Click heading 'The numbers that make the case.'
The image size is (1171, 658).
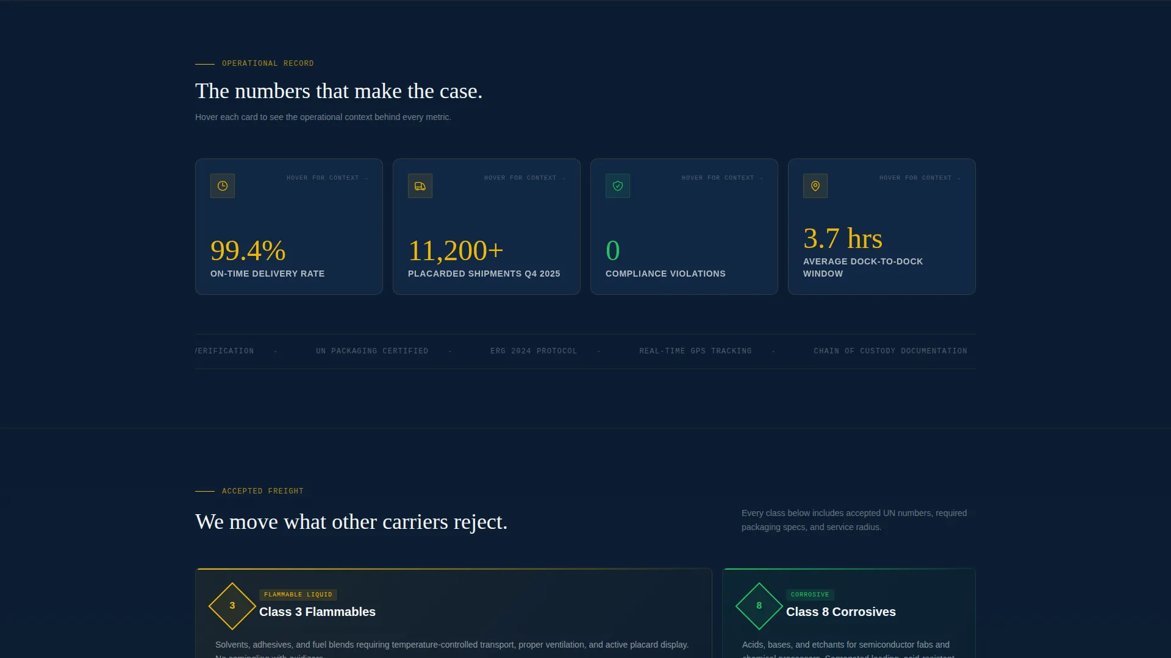(x=338, y=91)
